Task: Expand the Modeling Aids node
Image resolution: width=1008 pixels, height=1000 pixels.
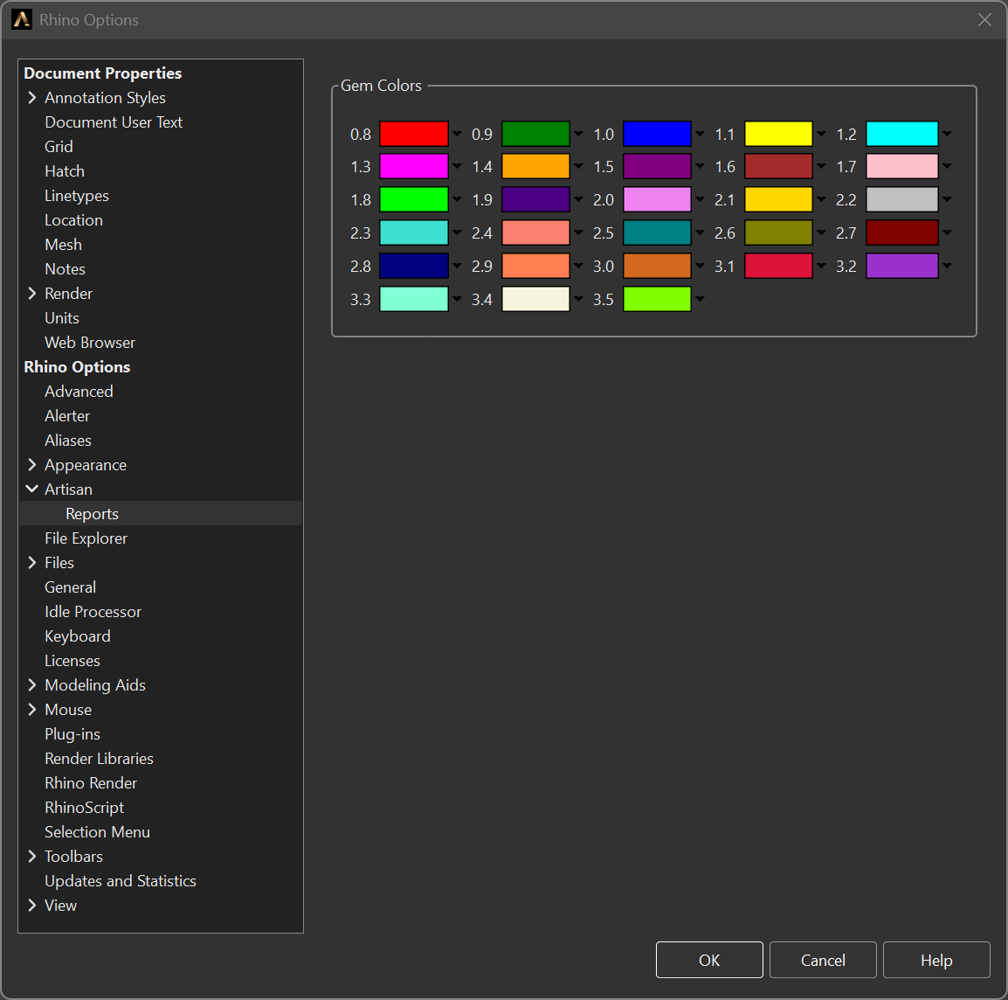Action: tap(32, 684)
